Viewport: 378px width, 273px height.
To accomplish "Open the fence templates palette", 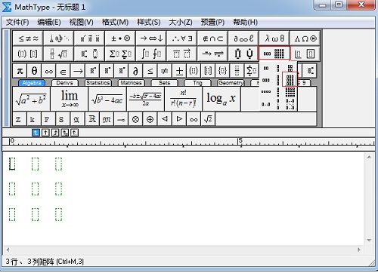I will [28, 54].
